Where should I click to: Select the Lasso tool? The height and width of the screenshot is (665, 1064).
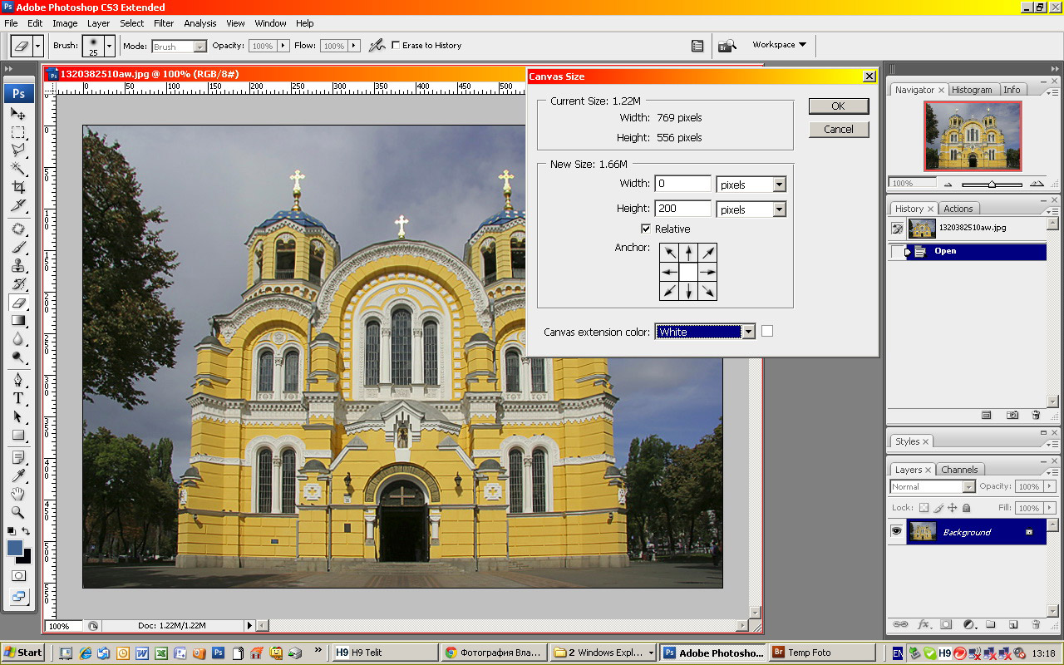[x=18, y=150]
